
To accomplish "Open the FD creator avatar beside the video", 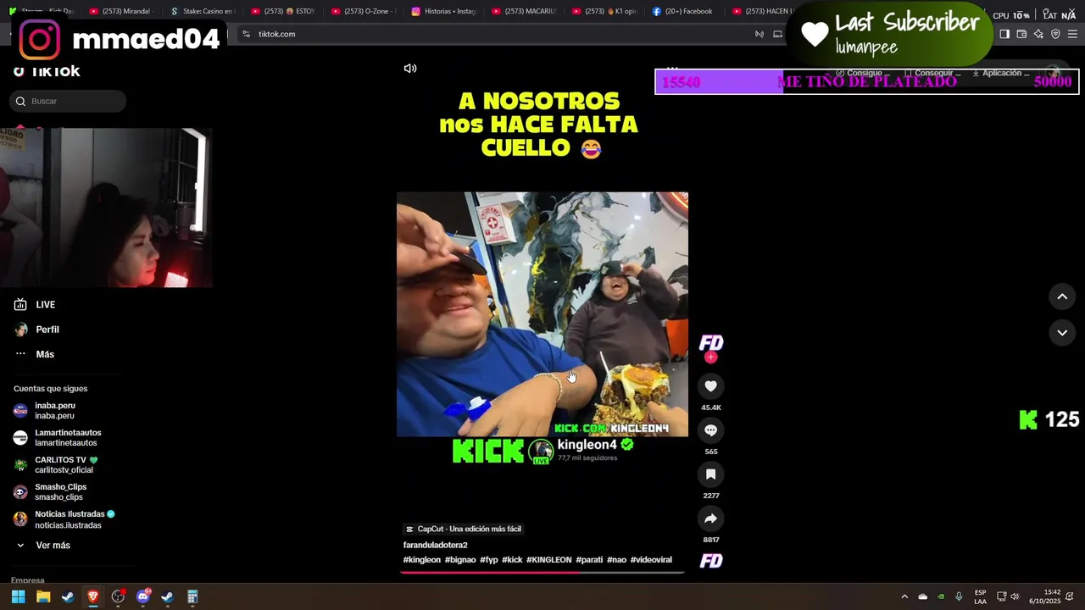I will coord(710,343).
